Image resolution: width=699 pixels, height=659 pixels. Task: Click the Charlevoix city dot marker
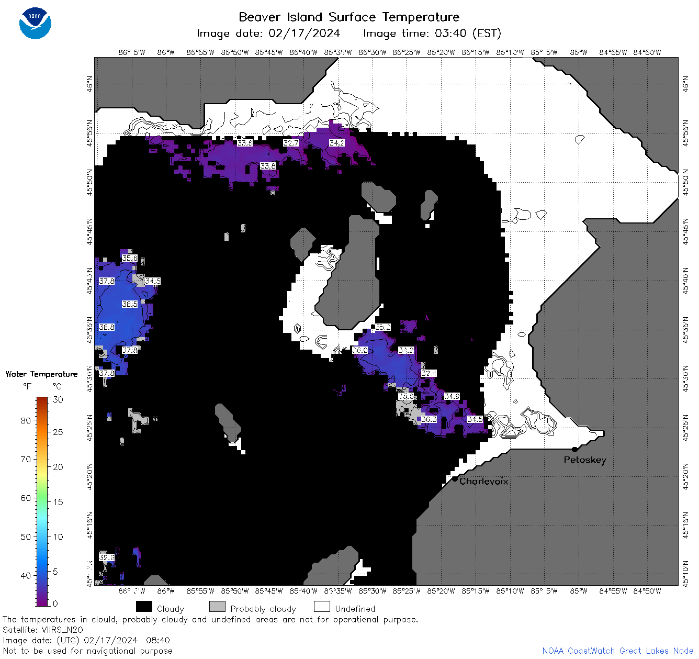pos(455,478)
